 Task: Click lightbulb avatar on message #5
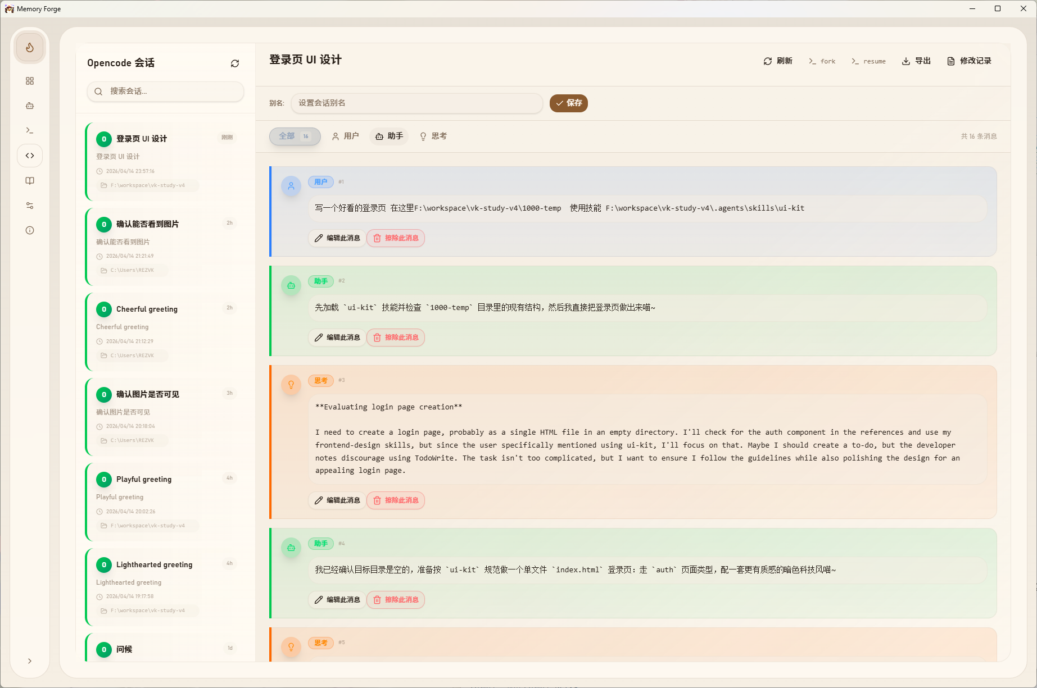coord(291,647)
